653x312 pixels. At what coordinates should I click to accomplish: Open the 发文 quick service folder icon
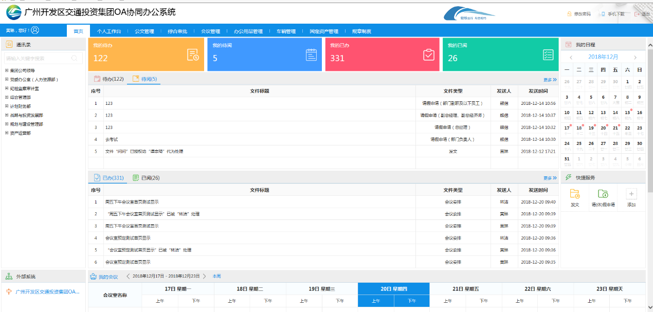point(575,194)
